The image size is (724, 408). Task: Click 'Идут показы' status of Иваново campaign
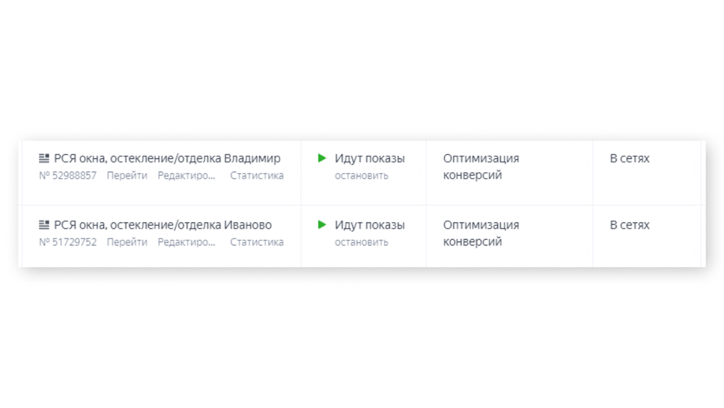[370, 225]
